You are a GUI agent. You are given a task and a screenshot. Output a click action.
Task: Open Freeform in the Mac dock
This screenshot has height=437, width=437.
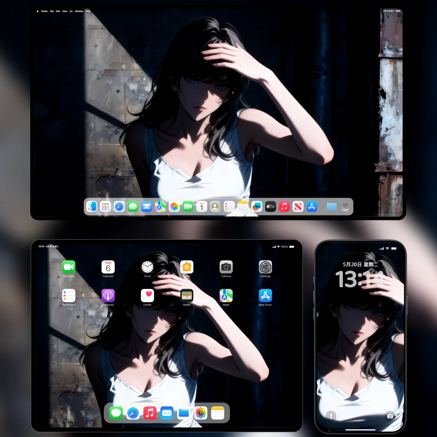pyautogui.click(x=257, y=207)
